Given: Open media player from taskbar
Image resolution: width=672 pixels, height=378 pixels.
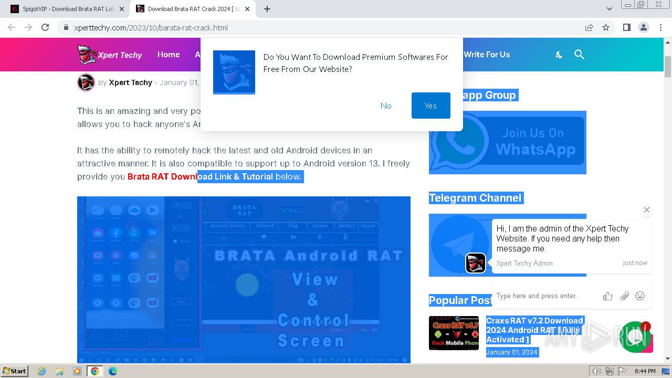Looking at the screenshot, I should coord(77,371).
